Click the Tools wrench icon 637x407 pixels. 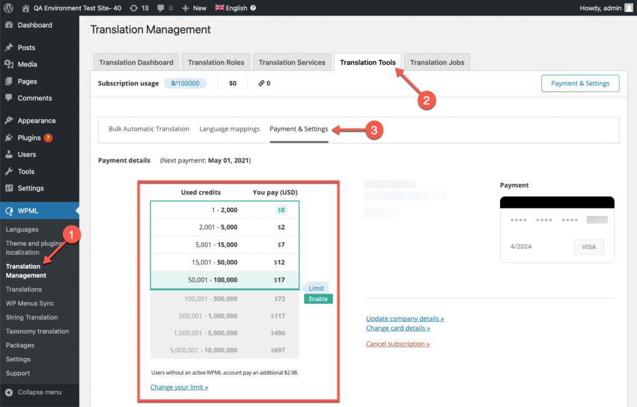click(9, 172)
